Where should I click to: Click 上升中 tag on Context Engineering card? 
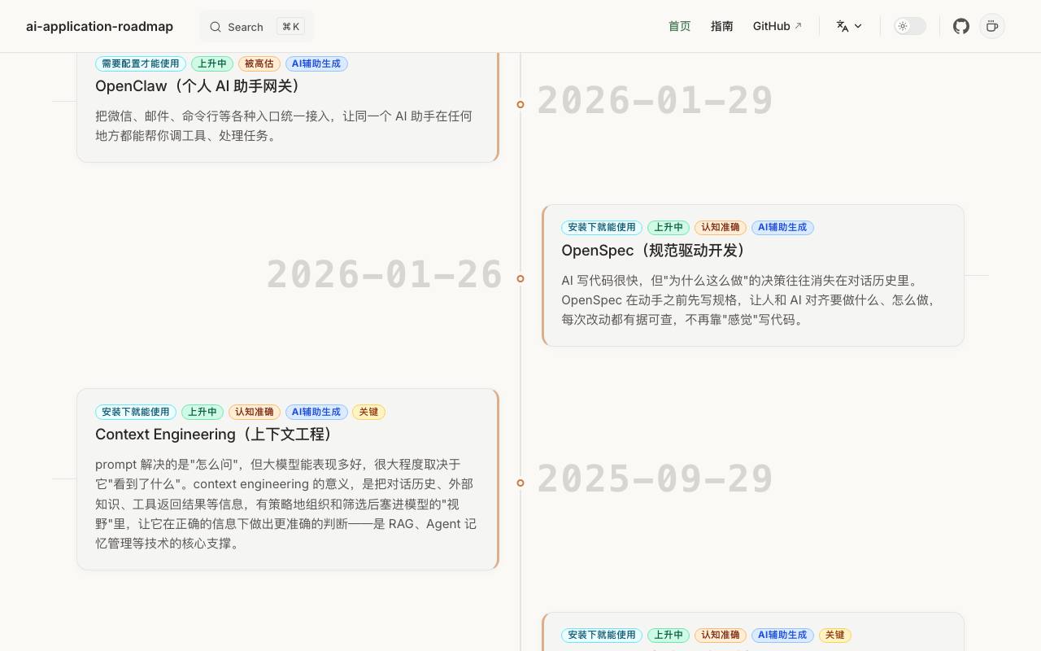coord(203,412)
